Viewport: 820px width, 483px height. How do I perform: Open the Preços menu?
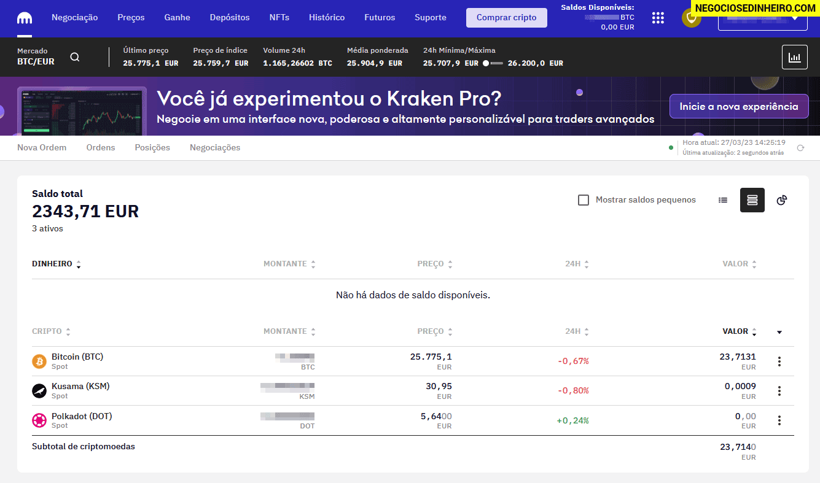(131, 18)
